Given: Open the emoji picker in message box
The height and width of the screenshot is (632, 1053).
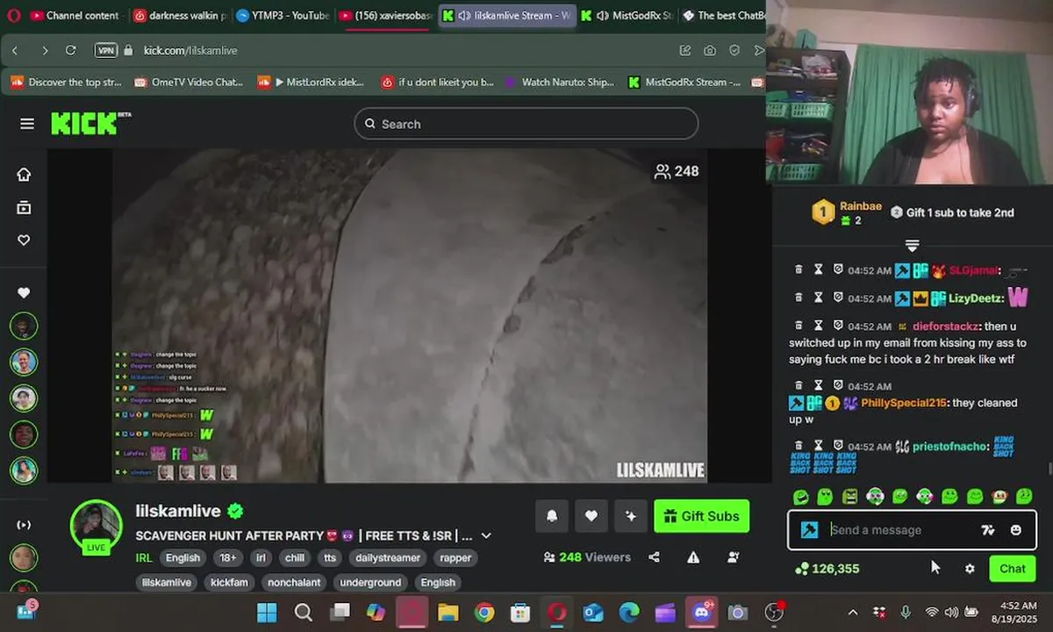Looking at the screenshot, I should [1016, 530].
